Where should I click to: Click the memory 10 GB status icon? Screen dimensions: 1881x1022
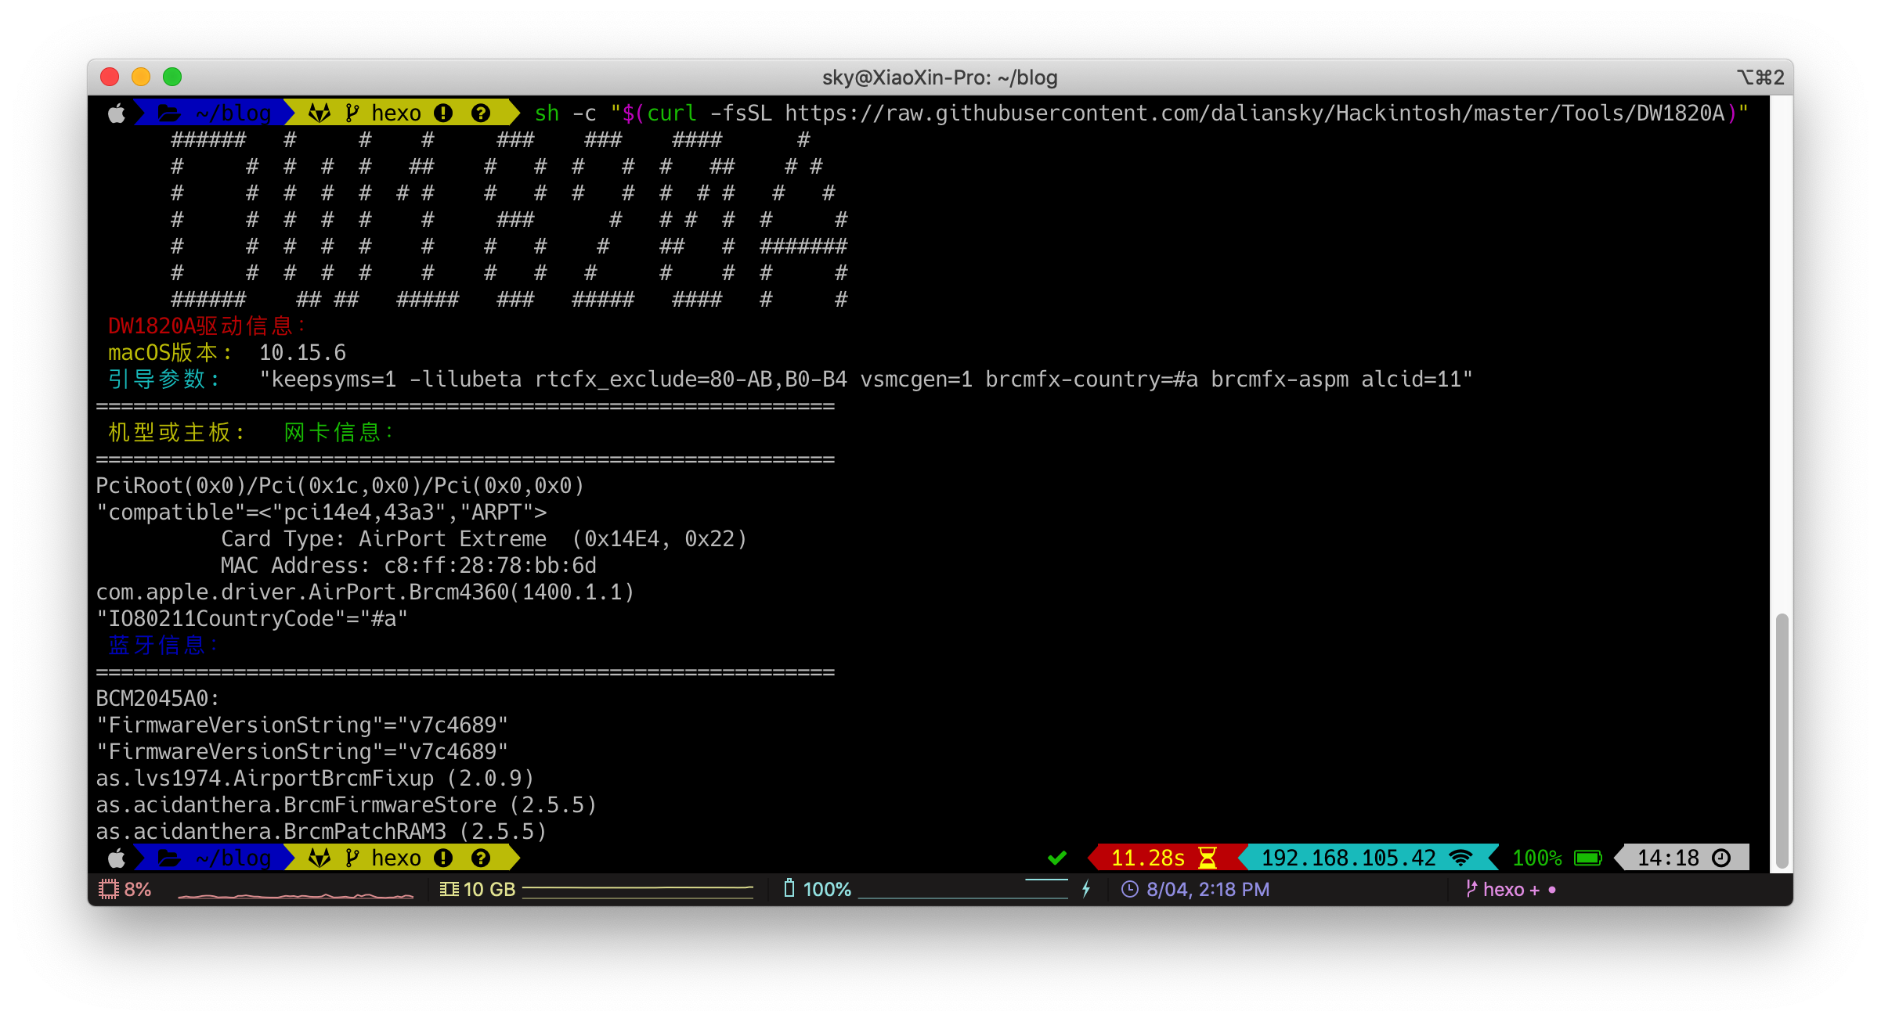pyautogui.click(x=449, y=889)
